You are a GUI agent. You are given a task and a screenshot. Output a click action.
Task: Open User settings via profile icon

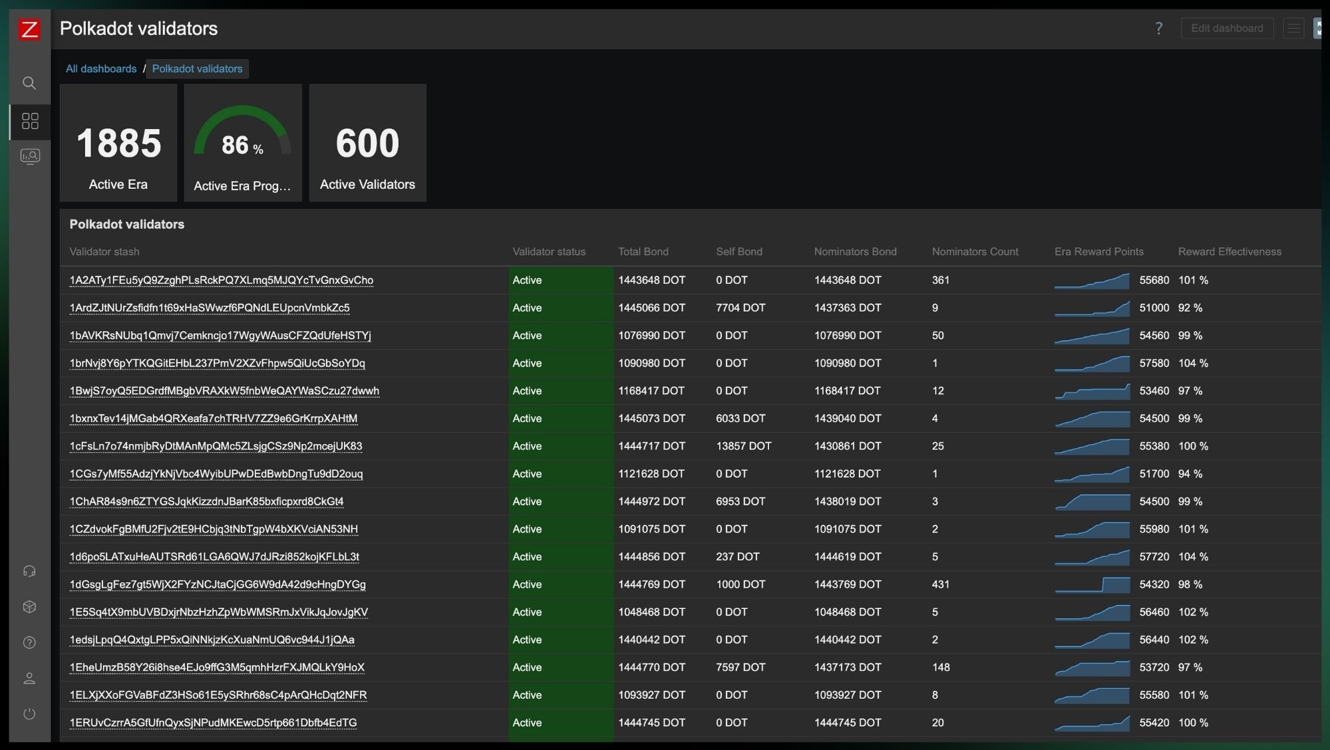(x=29, y=678)
